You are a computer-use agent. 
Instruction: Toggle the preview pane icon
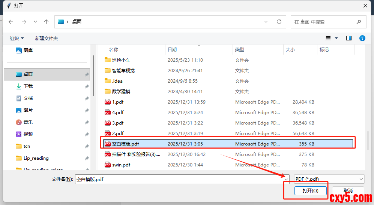[349, 38]
